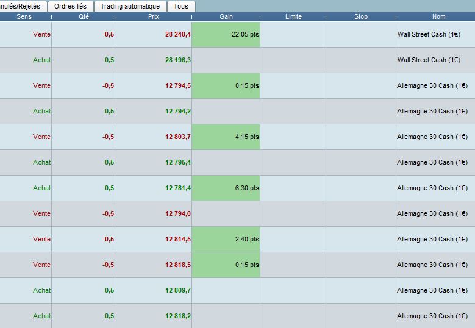The image size is (475, 328).
Task: Sort by the Qté column header
Action: 84,16
